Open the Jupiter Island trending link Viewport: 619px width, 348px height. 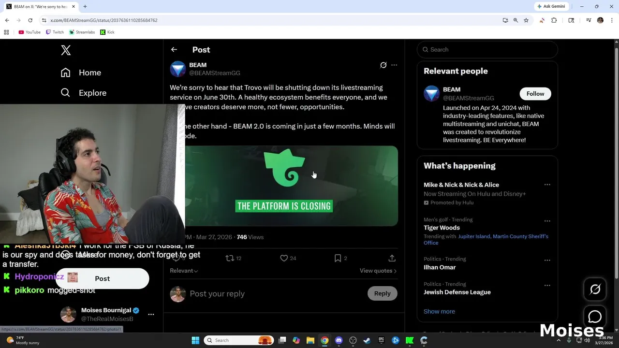click(x=474, y=236)
